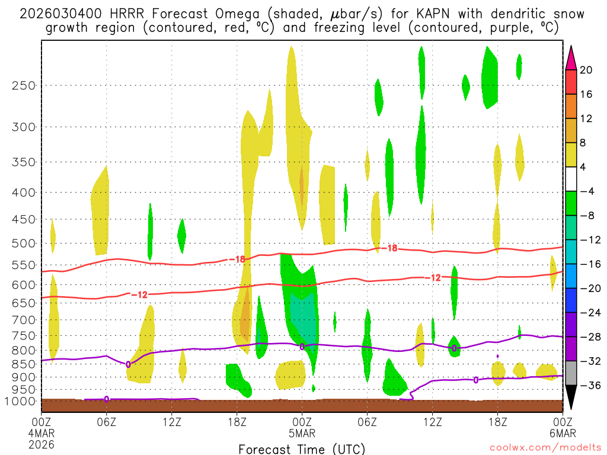This screenshot has height=455, width=607.
Task: Click the first 06Z time axis label
Action: pos(107,422)
